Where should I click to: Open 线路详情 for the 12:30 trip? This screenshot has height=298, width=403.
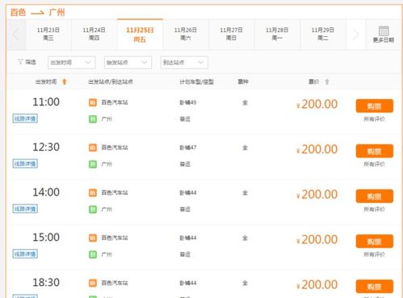[25, 163]
